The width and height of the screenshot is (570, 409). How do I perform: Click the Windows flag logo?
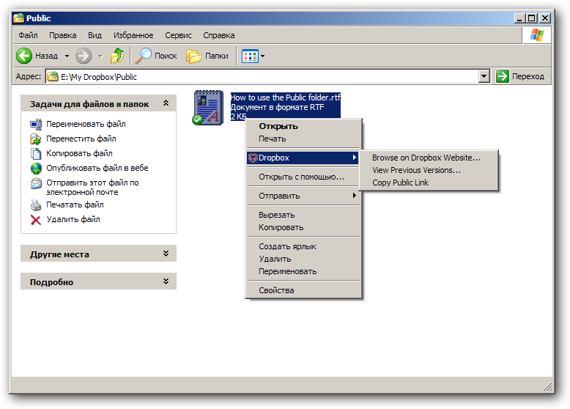[537, 35]
